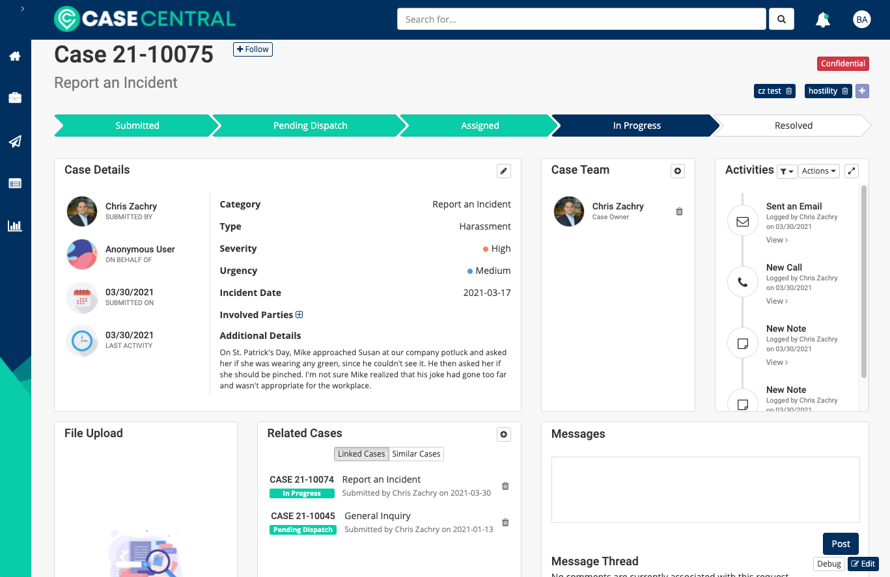Click the Anonymous User avatar
Screen dimensions: 890x577
click(82, 254)
